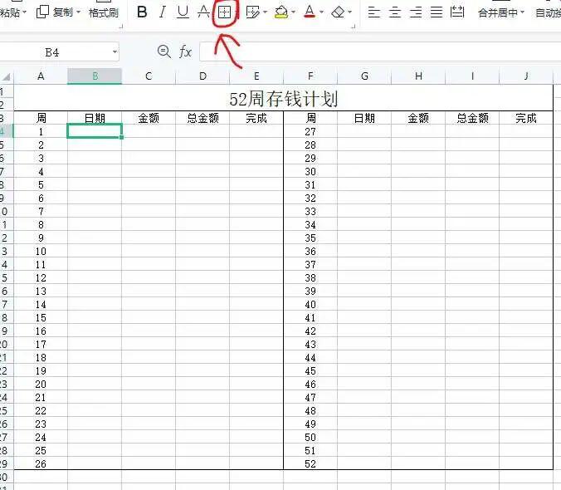
Task: Expand the eraser clear options arrow
Action: click(x=349, y=12)
